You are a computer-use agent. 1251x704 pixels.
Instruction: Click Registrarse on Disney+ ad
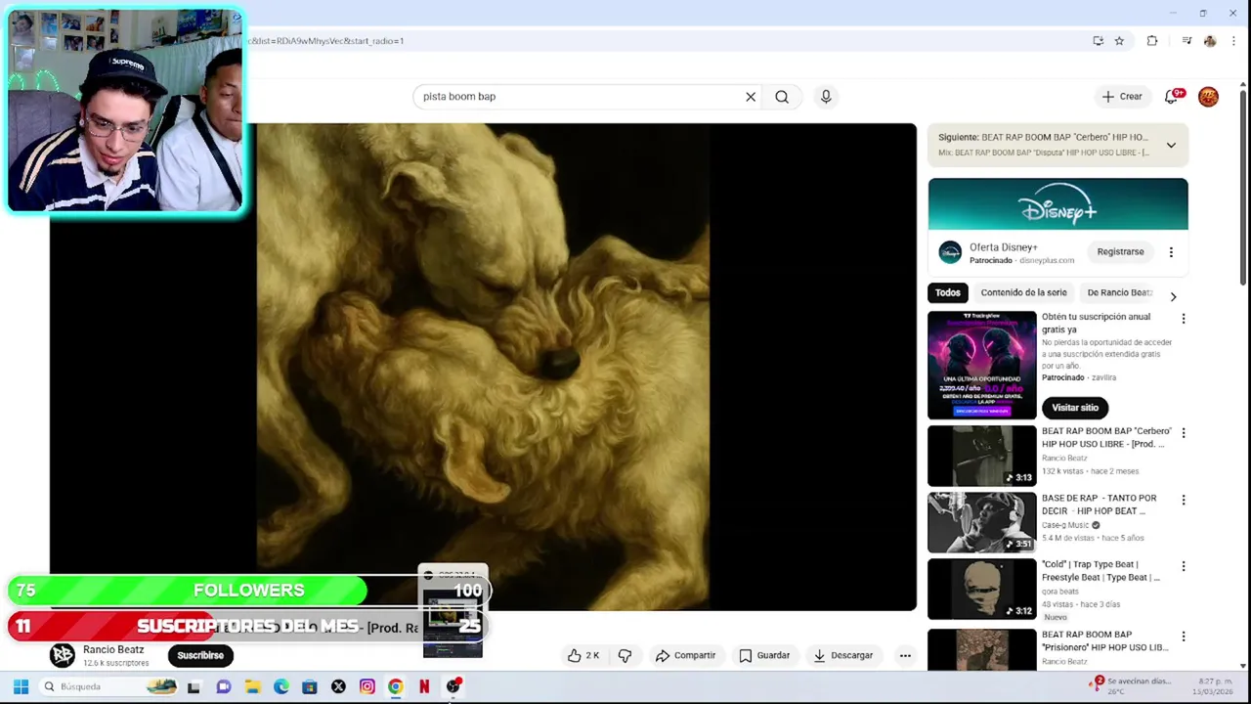[x=1120, y=252]
